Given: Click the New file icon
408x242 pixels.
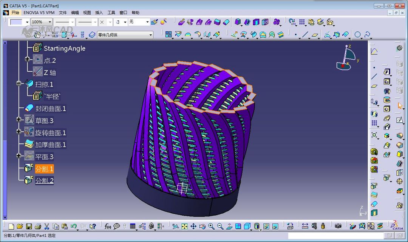Looking at the screenshot, I should pyautogui.click(x=11, y=227).
